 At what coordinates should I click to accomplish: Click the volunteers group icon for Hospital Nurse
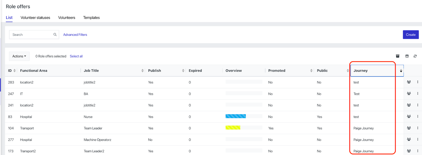409,117
